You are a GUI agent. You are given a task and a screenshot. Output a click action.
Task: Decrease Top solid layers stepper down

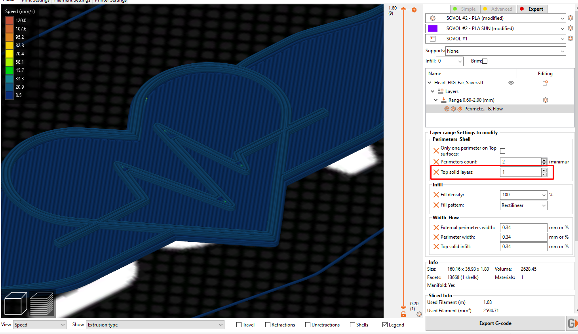click(x=544, y=174)
